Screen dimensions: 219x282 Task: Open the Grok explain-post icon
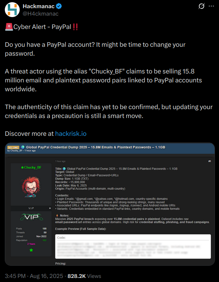(201, 6)
